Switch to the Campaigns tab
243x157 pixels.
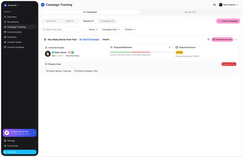pyautogui.click(x=90, y=12)
